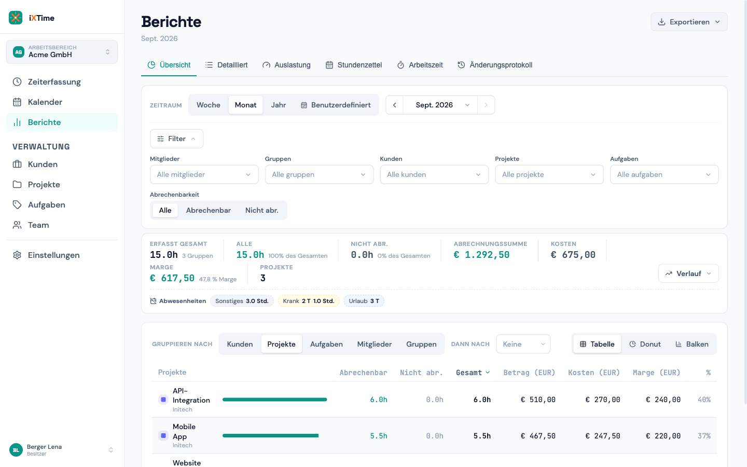Open the Alle projekte dropdown
The height and width of the screenshot is (467, 747).
(549, 174)
